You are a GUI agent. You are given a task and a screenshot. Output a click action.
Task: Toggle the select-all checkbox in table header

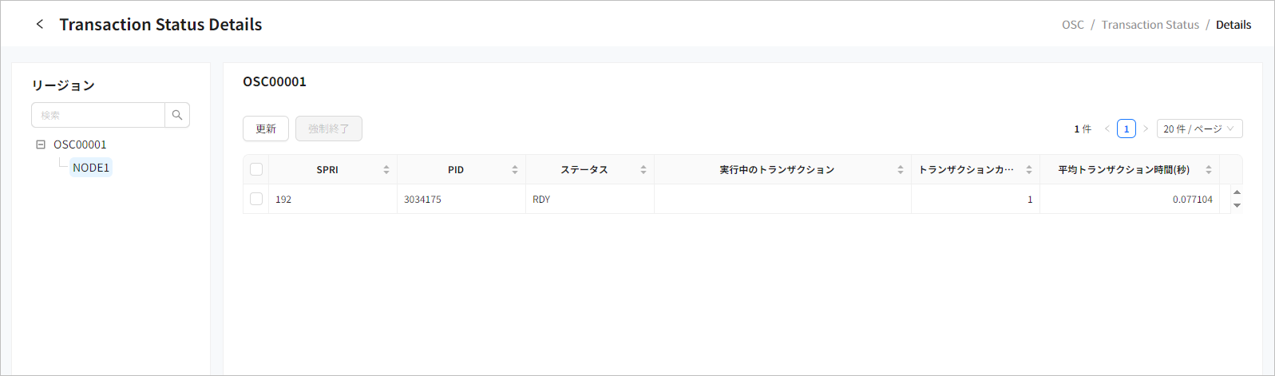tap(256, 169)
